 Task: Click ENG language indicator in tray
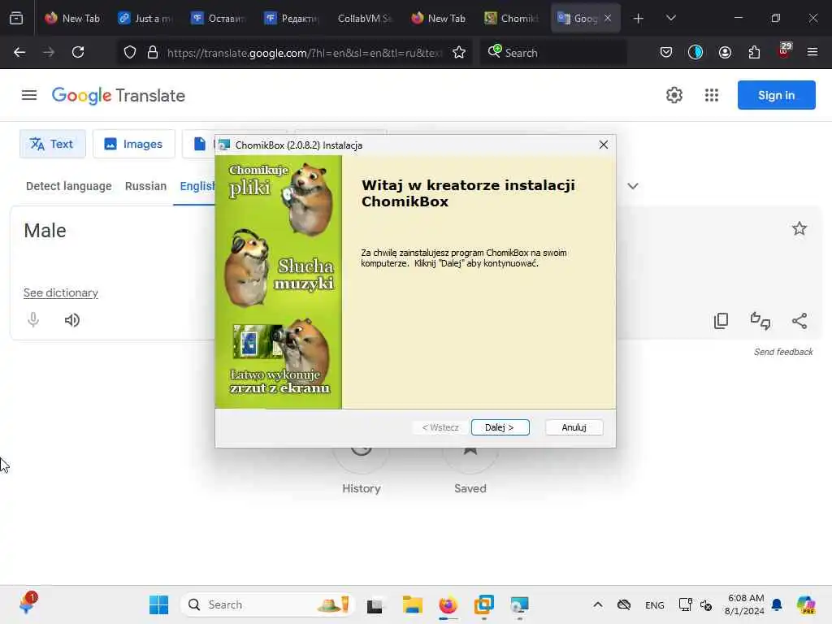coord(654,604)
